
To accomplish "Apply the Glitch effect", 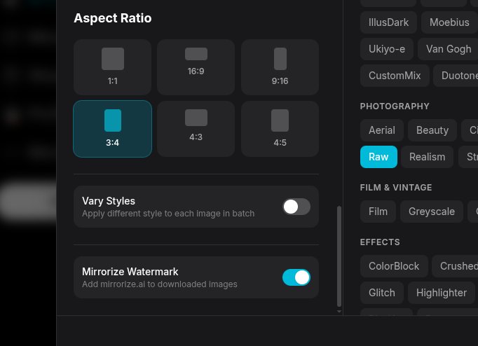I will click(382, 293).
